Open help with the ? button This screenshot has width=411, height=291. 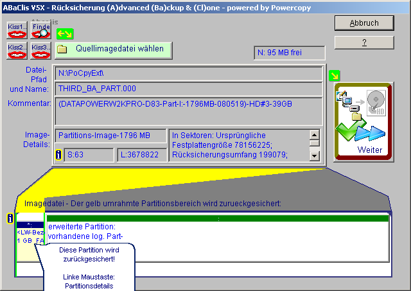[x=364, y=42]
